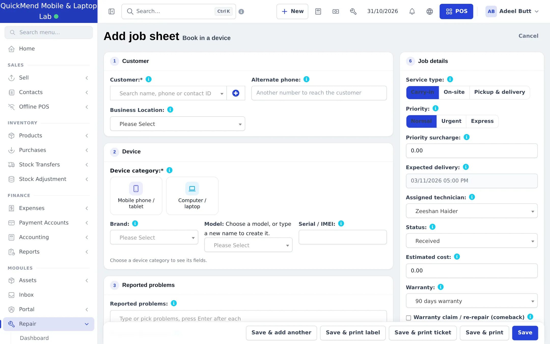
Task: Open Adeel Butt user menu
Action: 512,11
